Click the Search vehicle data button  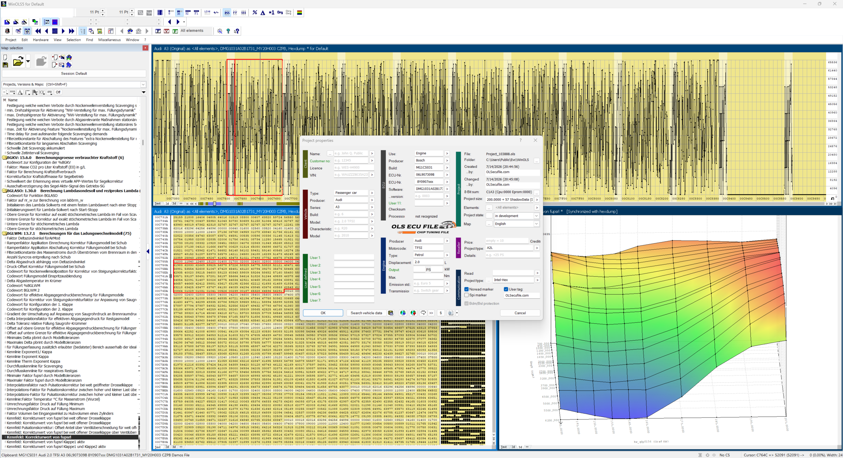coord(366,313)
